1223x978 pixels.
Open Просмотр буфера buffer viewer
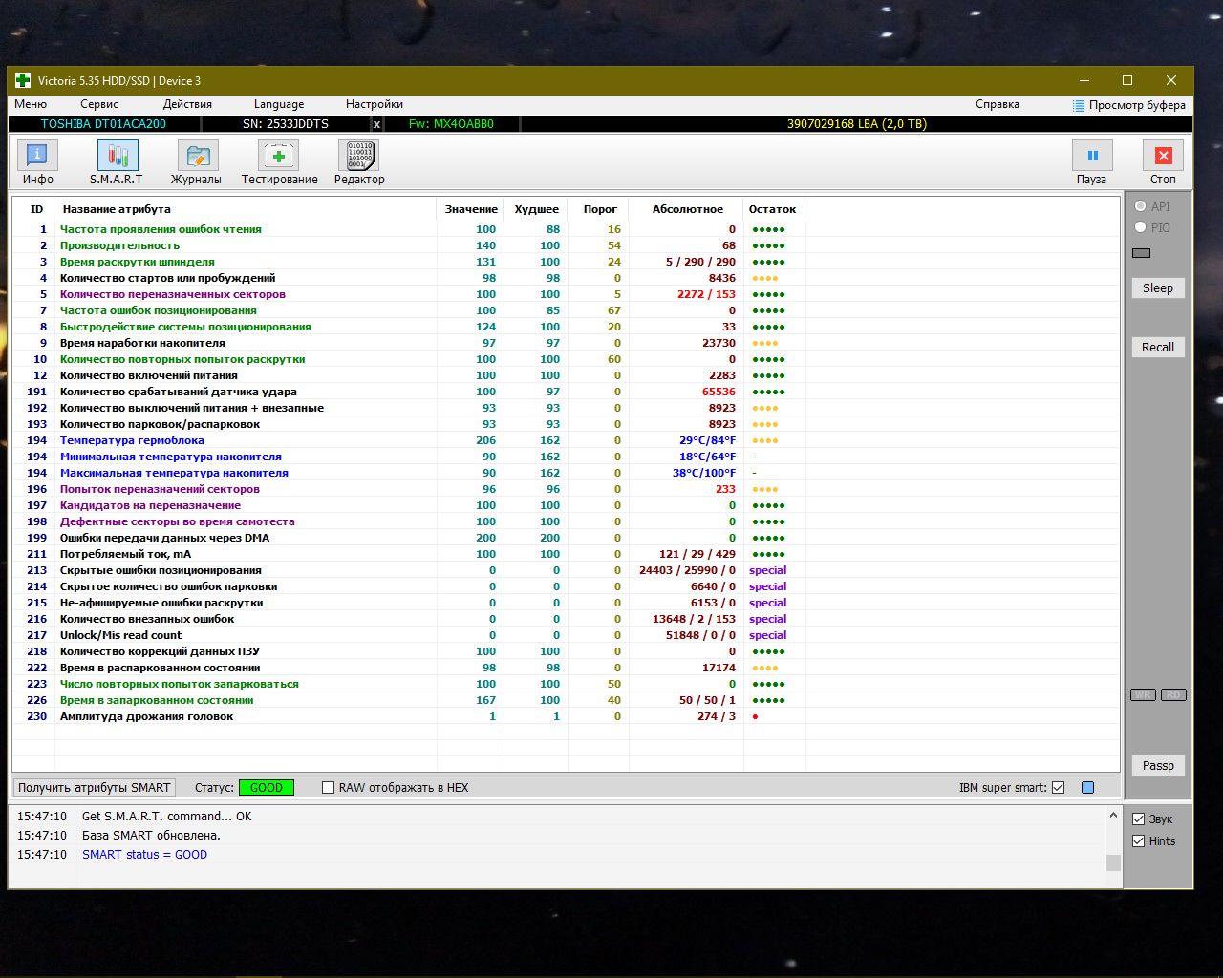pos(1128,105)
